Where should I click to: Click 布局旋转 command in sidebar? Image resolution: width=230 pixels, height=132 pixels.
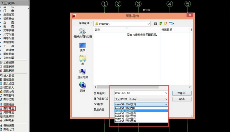(x=9, y=95)
